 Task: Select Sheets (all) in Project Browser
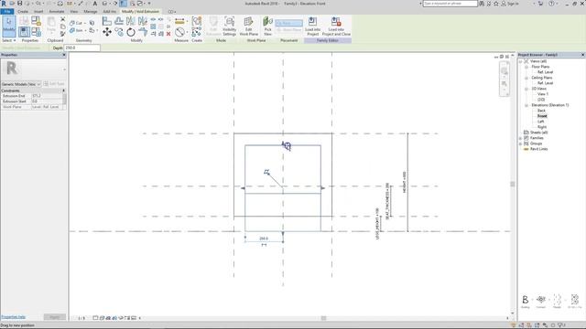coord(538,133)
